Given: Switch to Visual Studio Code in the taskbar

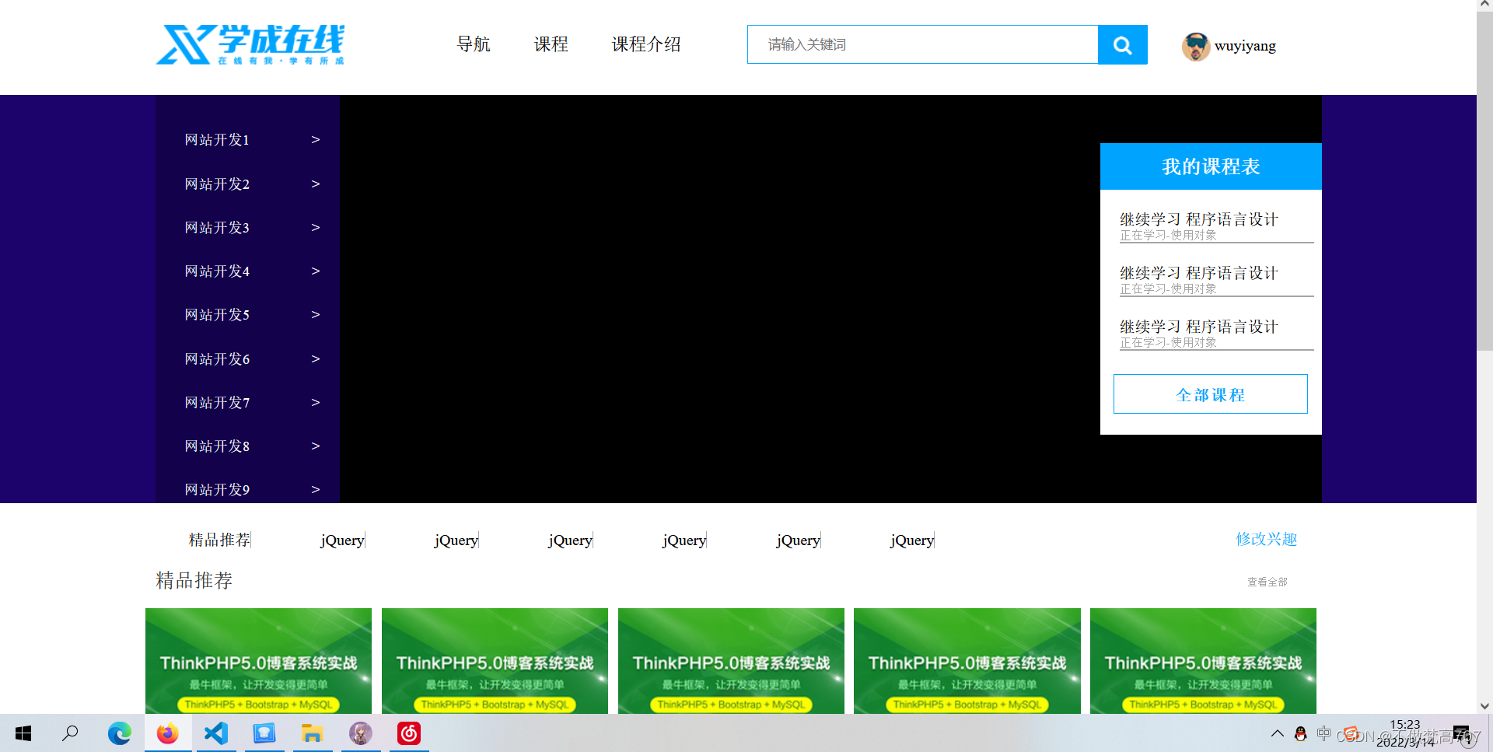Looking at the screenshot, I should tap(215, 733).
